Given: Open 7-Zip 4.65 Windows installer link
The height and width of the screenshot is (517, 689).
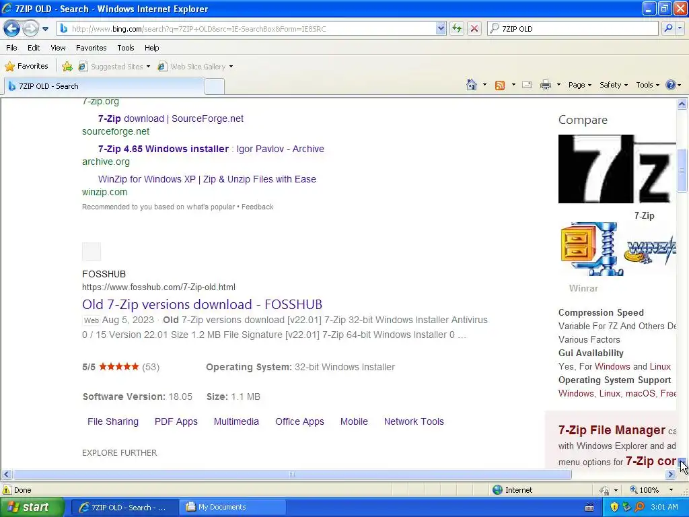Looking at the screenshot, I should [x=211, y=149].
